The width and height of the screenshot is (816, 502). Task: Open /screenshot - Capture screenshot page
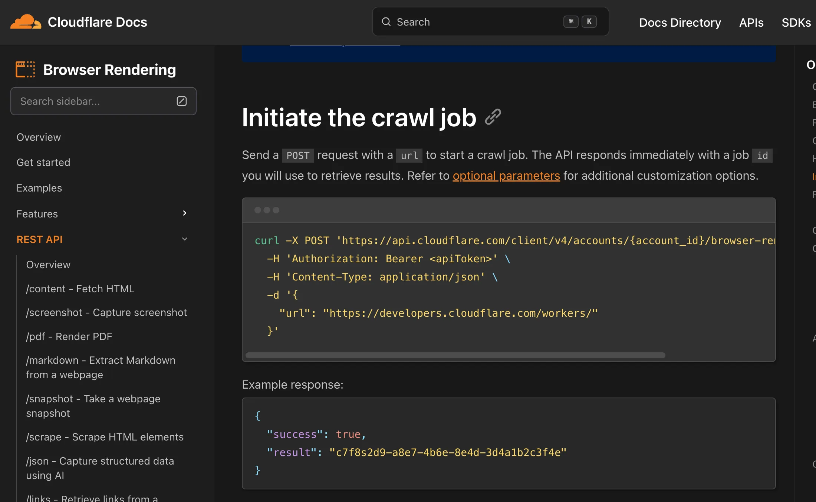106,312
